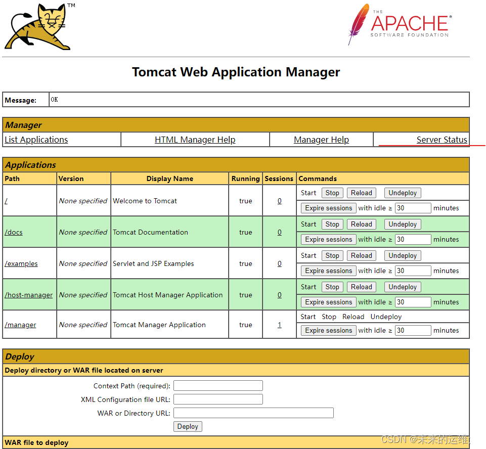This screenshot has width=486, height=449.
Task: Open the /host-manager application link
Action: (x=28, y=295)
